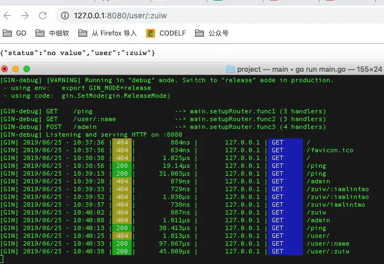Image resolution: width=384 pixels, height=264 pixels.
Task: Reload the page with refresh icon
Action: (43, 16)
